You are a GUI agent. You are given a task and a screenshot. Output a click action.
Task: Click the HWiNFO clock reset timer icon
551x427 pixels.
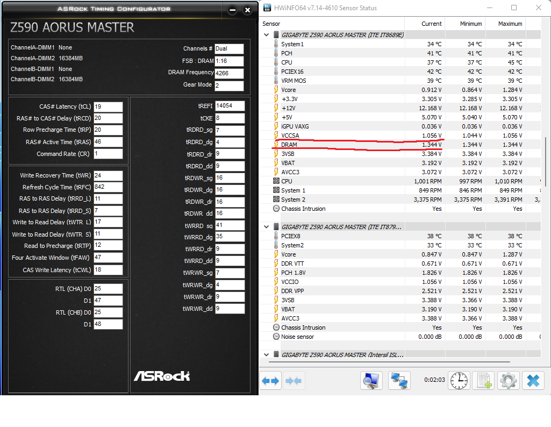459,381
